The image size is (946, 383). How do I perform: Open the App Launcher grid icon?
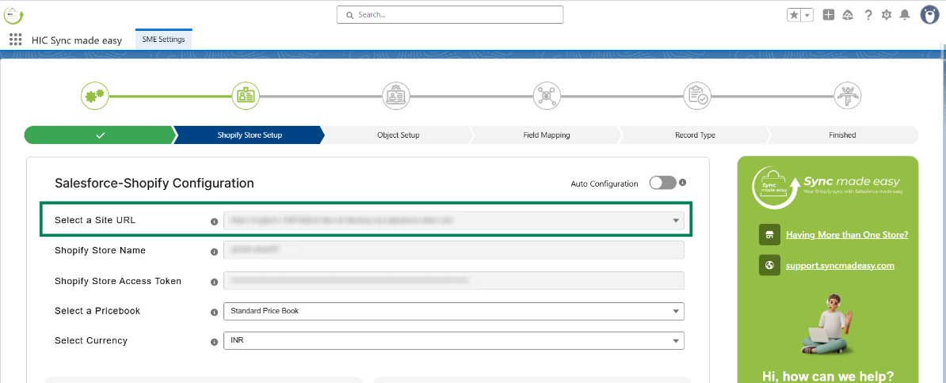(16, 40)
